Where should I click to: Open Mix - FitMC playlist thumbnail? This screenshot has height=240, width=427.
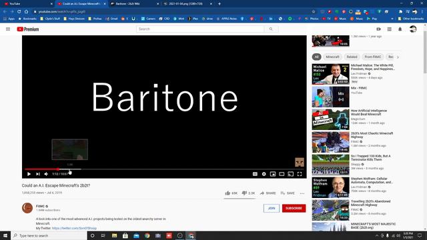pos(331,97)
